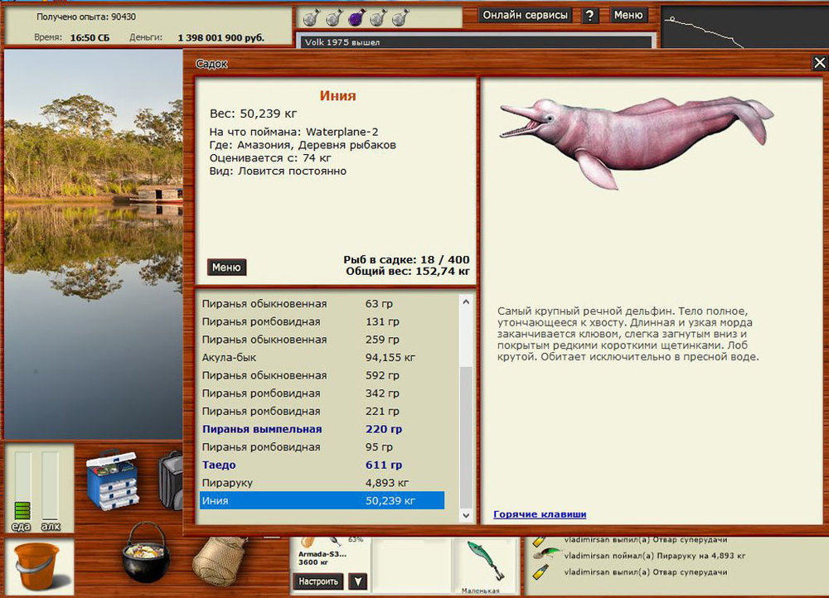The image size is (829, 598).
Task: Expand the dropdown arrow beside Настроить
Action: (357, 581)
